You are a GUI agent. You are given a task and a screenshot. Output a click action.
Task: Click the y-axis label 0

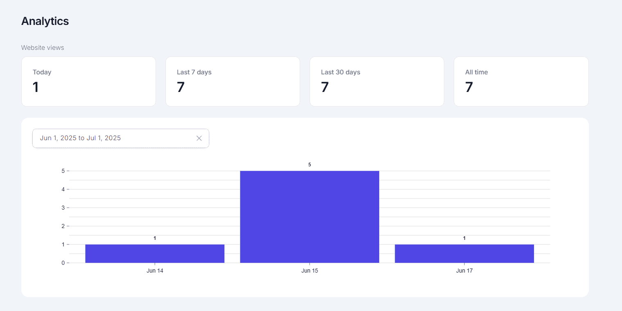pyautogui.click(x=63, y=263)
